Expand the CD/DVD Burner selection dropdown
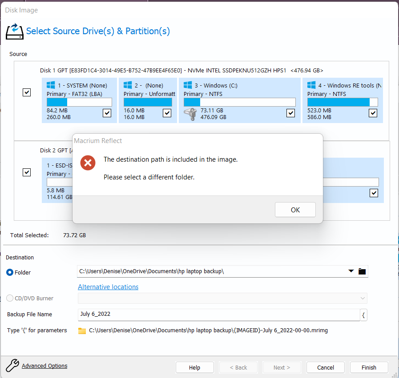 pos(363,298)
